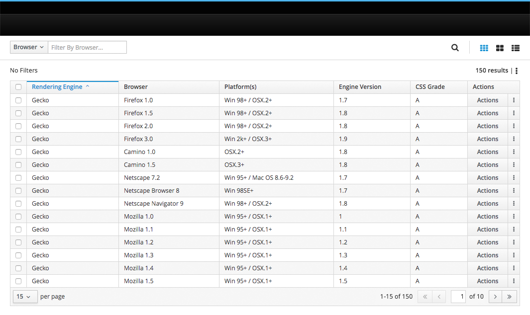
Task: Open kebab menu for Netscape Navigator 9 row
Action: pos(514,204)
